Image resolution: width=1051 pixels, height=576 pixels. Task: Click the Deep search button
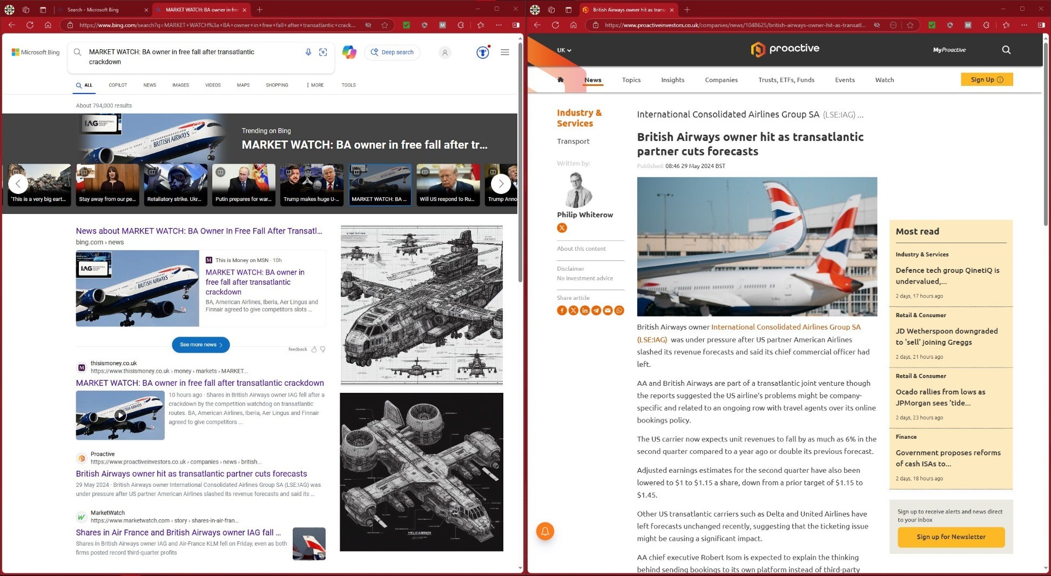tap(392, 52)
